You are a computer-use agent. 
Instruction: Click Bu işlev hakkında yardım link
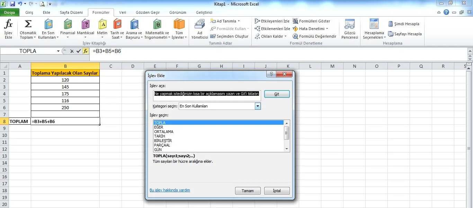[170, 190]
